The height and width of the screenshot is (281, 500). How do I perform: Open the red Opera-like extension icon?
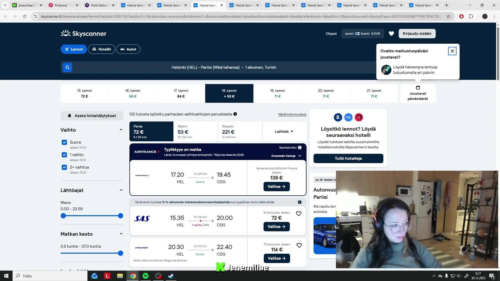click(461, 16)
